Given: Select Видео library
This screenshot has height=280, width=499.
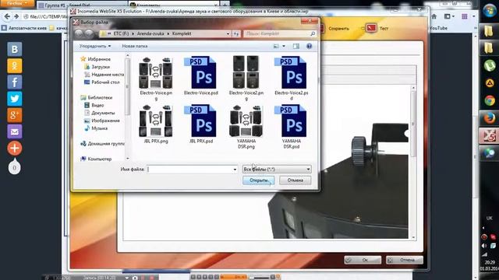Looking at the screenshot, I should click(x=97, y=105).
